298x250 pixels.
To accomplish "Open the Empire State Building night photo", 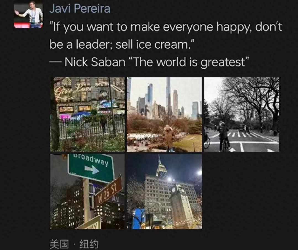I will tap(164, 191).
